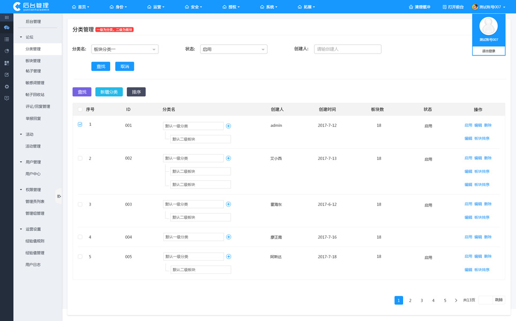This screenshot has height=321, width=516.
Task: Open the 状态 dropdown showing 启用
Action: pyautogui.click(x=234, y=49)
